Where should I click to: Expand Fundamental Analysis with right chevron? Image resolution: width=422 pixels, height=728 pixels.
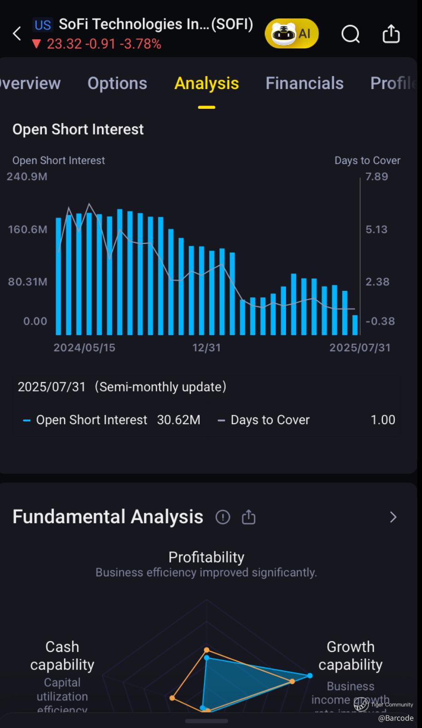(x=393, y=517)
